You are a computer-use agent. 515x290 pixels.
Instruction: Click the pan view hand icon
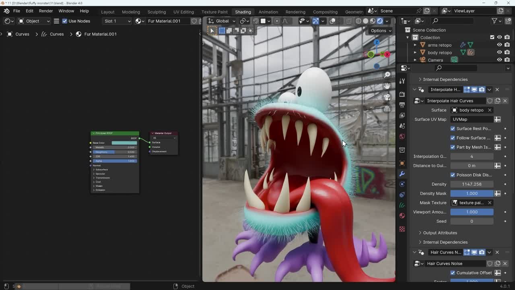[x=387, y=86]
